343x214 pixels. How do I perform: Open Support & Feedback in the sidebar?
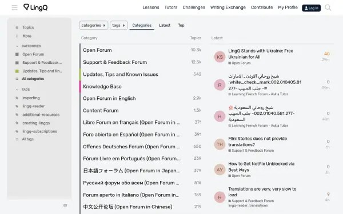42,63
